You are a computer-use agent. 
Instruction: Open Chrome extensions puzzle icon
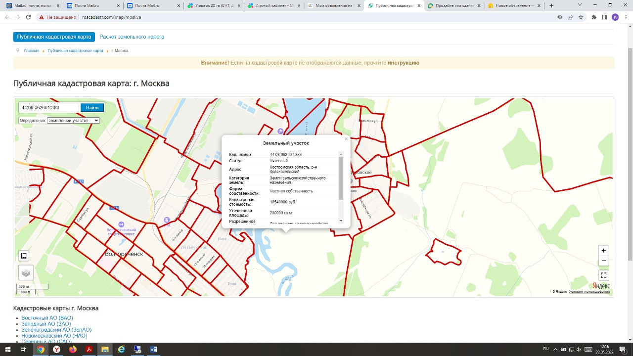point(593,17)
